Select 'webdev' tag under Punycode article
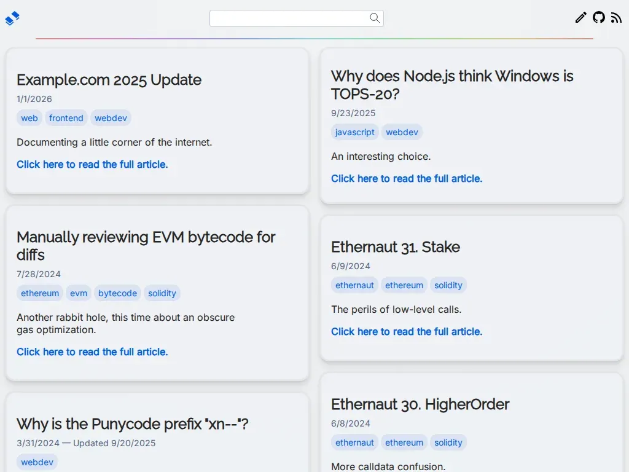 (x=37, y=462)
